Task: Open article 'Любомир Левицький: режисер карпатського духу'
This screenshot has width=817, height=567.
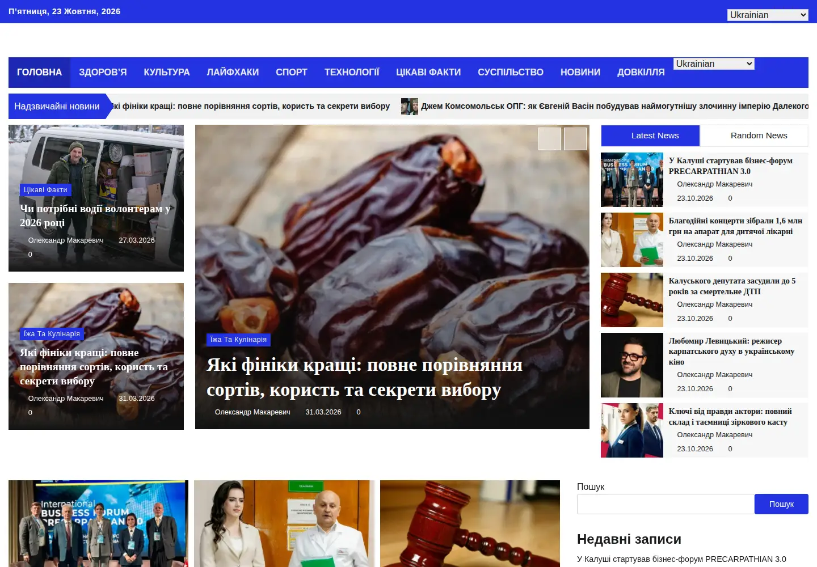Action: click(x=731, y=351)
